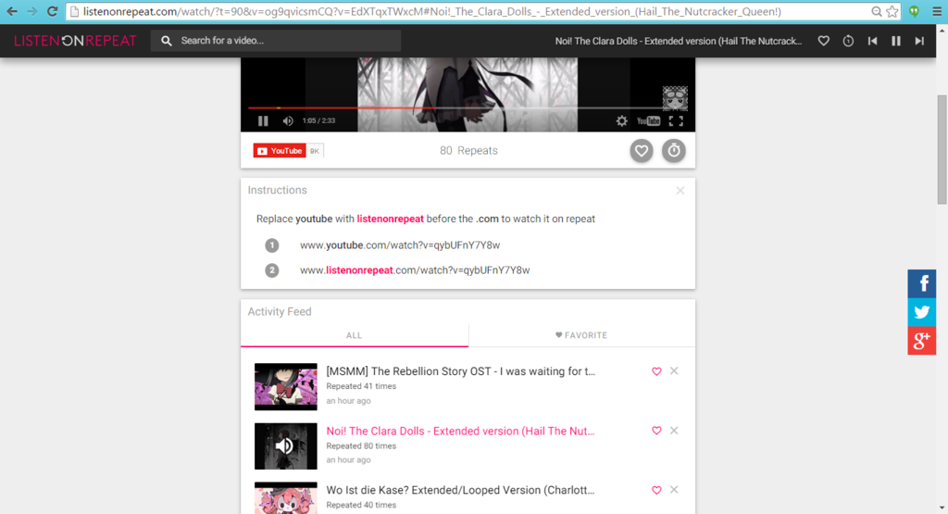Open the red YouTube button link
Viewport: 948px width, 514px height.
[279, 151]
